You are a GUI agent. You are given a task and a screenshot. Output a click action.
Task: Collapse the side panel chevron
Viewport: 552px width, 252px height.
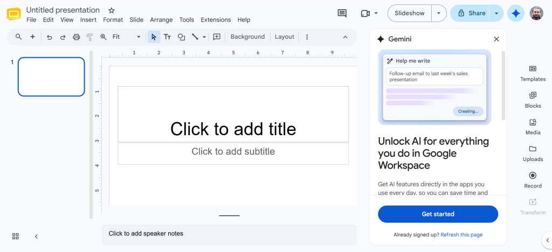[548, 240]
